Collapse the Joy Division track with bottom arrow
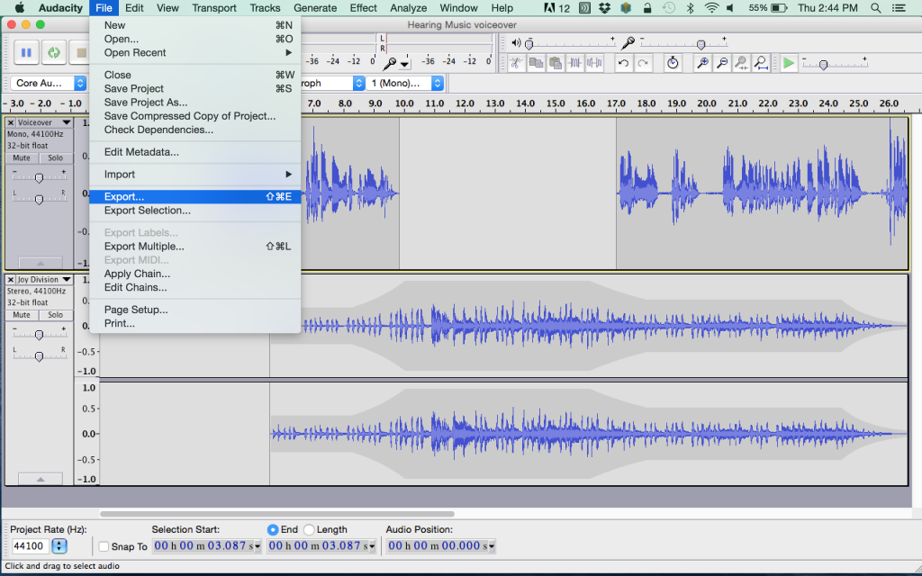The image size is (922, 576). coord(40,479)
